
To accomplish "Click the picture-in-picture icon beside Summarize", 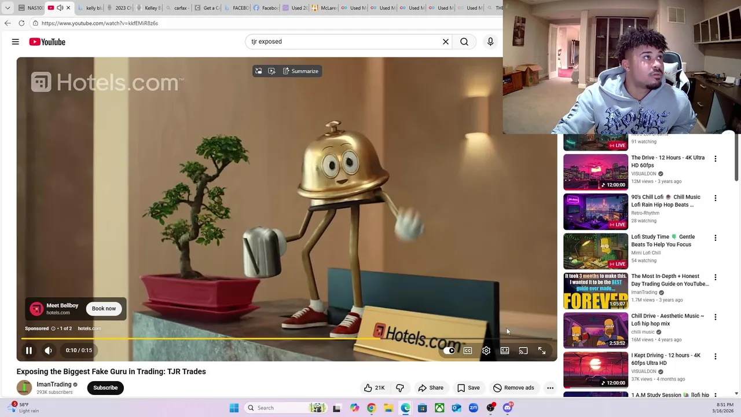I will (259, 71).
